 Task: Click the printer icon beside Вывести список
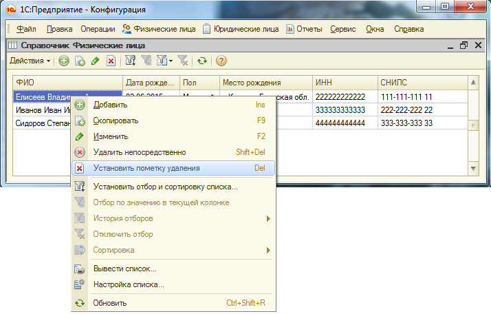(x=80, y=269)
